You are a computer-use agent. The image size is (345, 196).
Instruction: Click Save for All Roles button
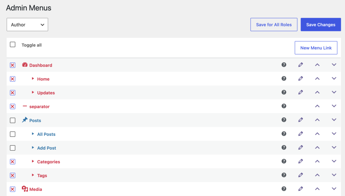pos(274,25)
